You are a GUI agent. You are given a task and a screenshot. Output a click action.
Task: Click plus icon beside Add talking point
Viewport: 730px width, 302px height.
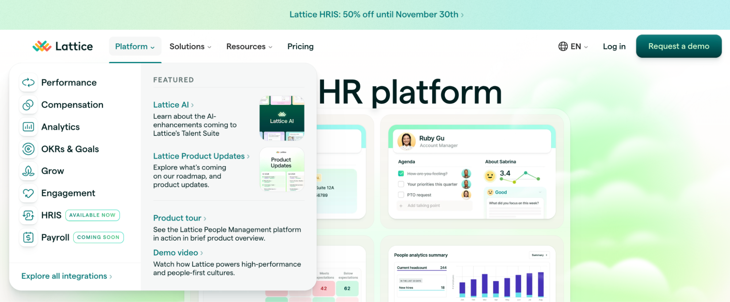[x=401, y=206]
